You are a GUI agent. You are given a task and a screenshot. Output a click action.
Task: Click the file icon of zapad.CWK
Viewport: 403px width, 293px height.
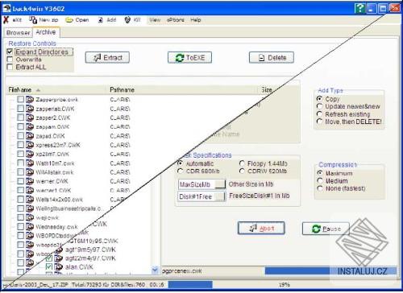pos(30,136)
